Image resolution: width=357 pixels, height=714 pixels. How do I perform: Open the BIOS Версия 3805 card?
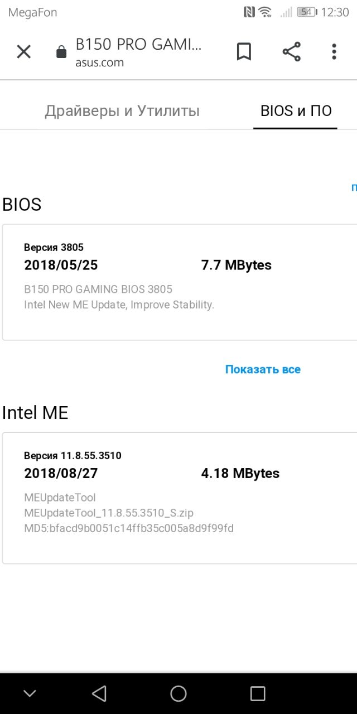[x=180, y=282]
